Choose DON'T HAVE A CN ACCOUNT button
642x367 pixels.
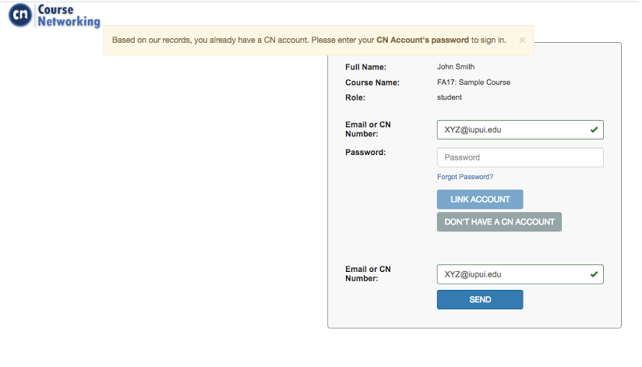tap(499, 222)
